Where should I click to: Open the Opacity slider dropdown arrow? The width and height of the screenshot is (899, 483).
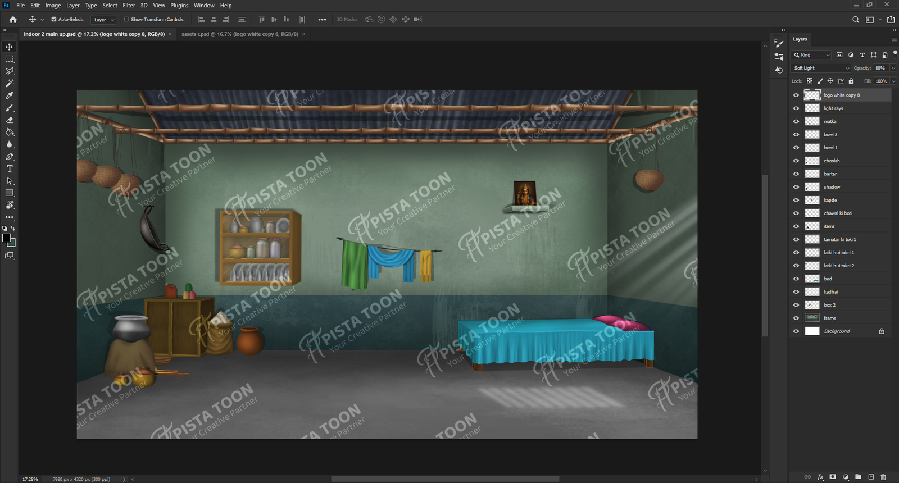893,68
